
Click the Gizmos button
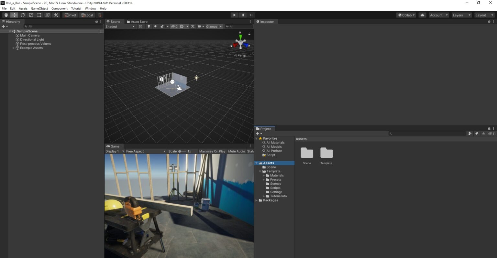pyautogui.click(x=212, y=27)
